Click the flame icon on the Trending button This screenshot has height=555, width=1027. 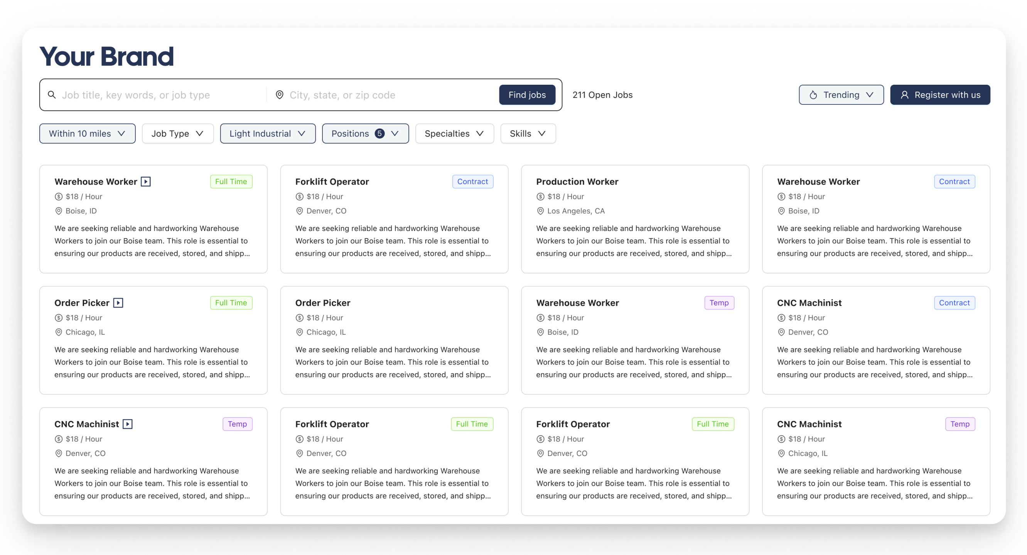(813, 95)
